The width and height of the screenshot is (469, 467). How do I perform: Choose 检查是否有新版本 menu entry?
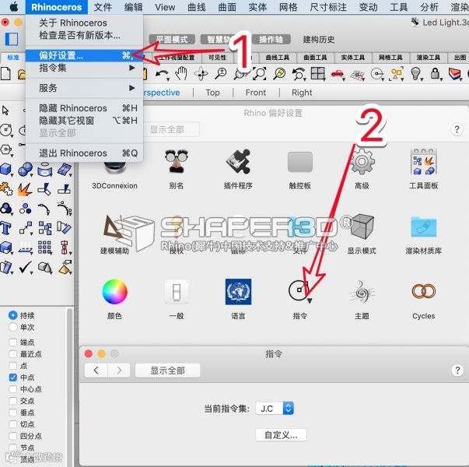(x=84, y=35)
